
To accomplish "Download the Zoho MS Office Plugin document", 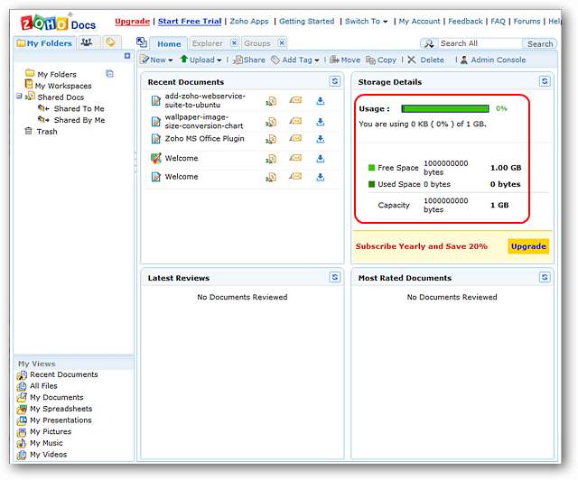I will click(320, 140).
